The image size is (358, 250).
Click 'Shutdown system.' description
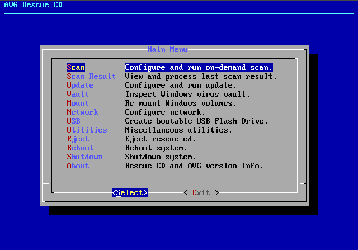coord(161,157)
